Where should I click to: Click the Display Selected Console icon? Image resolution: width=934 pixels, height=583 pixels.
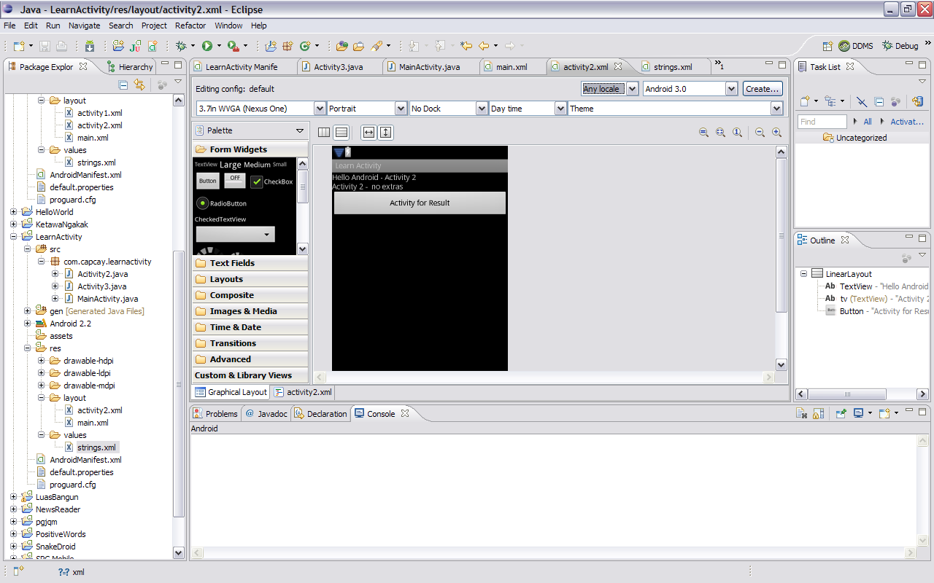pyautogui.click(x=859, y=413)
